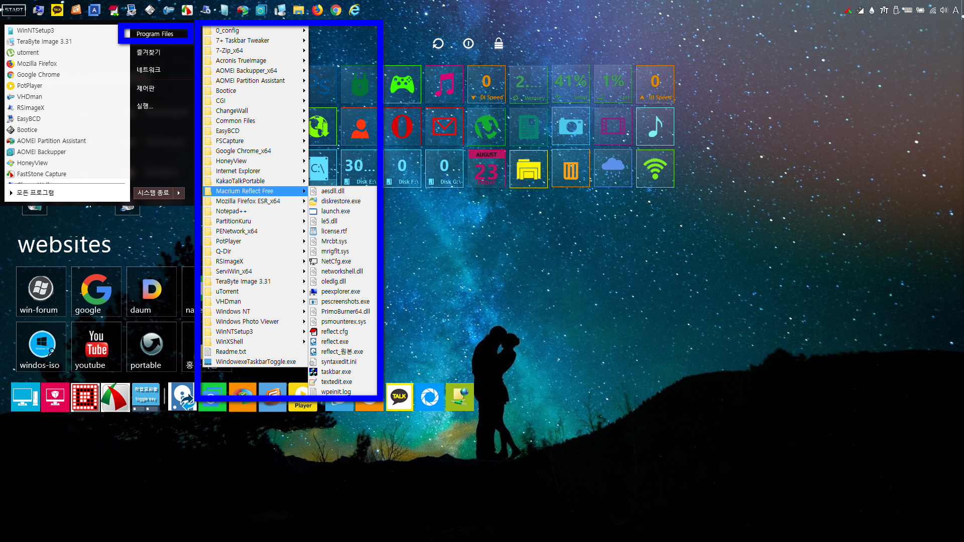Image resolution: width=964 pixels, height=542 pixels.
Task: Launch Firefox from the top launcher bar
Action: 317,10
